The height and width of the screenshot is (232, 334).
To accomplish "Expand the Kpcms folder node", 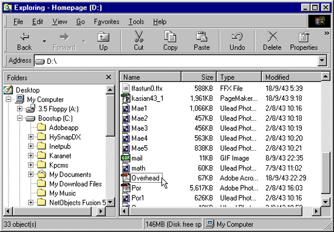I will pos(31,165).
